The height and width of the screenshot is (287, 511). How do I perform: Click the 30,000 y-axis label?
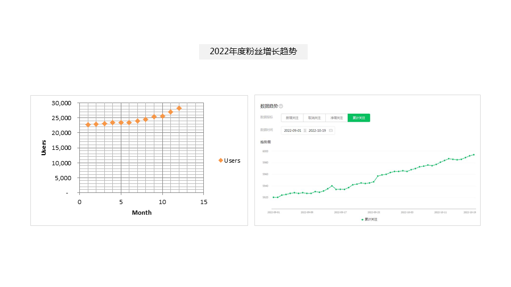pos(61,103)
